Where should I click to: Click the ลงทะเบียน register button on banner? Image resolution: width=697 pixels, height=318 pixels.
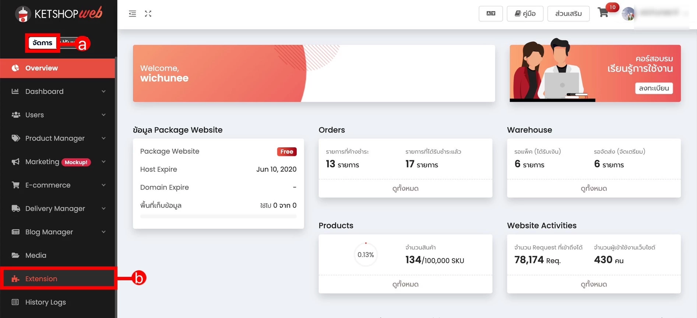tap(654, 88)
